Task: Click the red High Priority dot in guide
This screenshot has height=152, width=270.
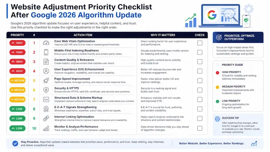Action: click(x=217, y=73)
